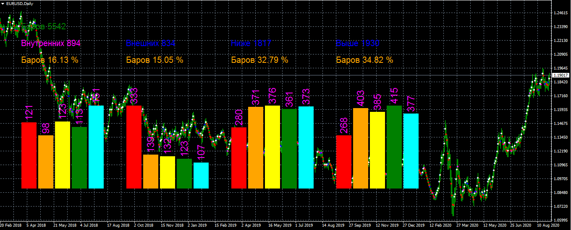Click price level 1.20905 on the scale
571x230 pixels.
[x=561, y=54]
